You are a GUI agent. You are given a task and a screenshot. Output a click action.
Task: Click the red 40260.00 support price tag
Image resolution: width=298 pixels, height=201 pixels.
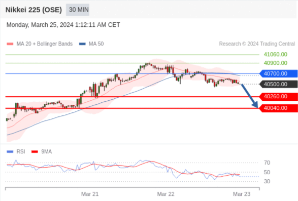tap(278, 97)
